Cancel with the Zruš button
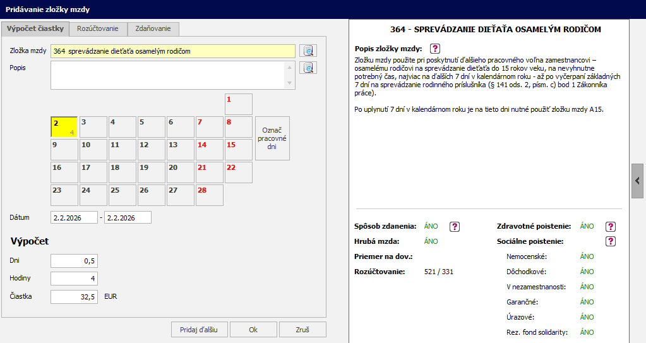Viewport: 646px width, 343px height. 302,330
